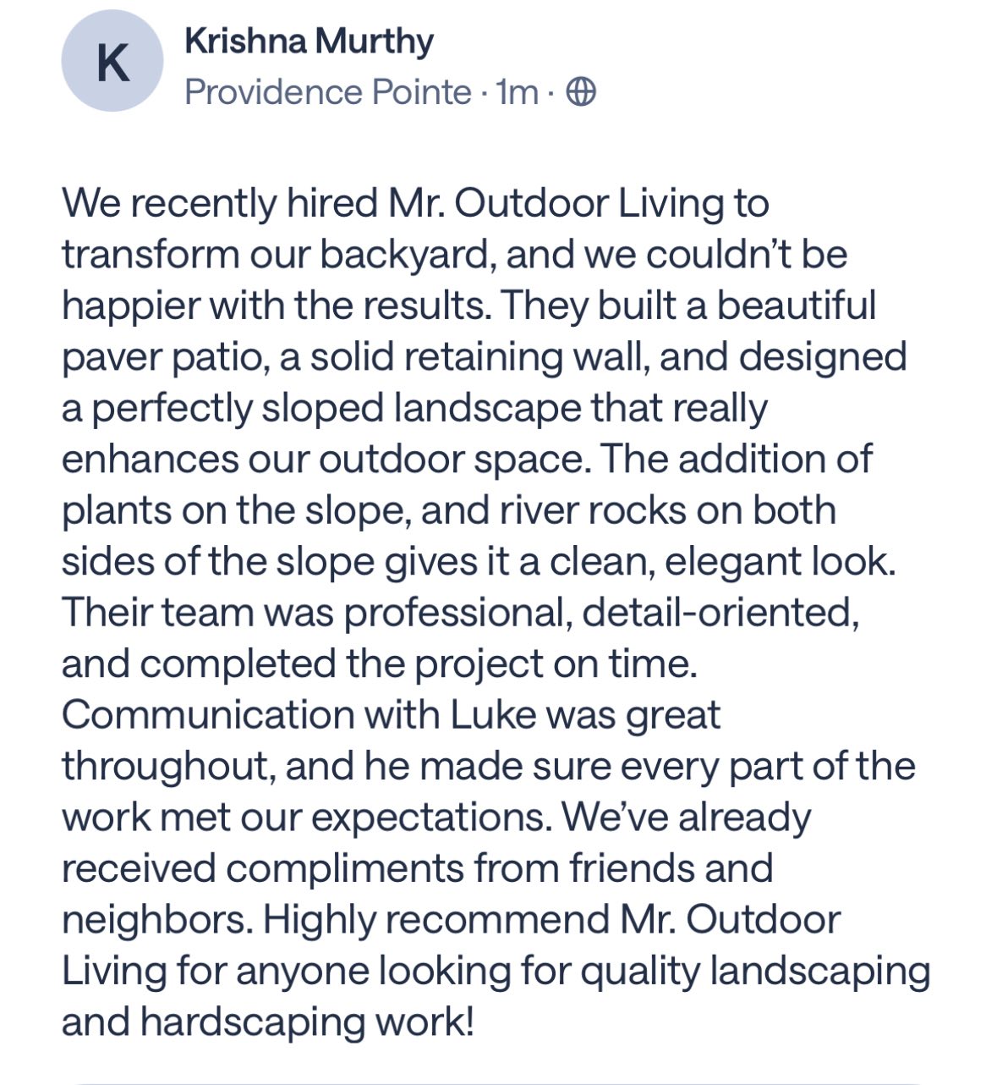The width and height of the screenshot is (997, 1085).
Task: Click the Providence Pointe neighborhood label
Action: [327, 91]
